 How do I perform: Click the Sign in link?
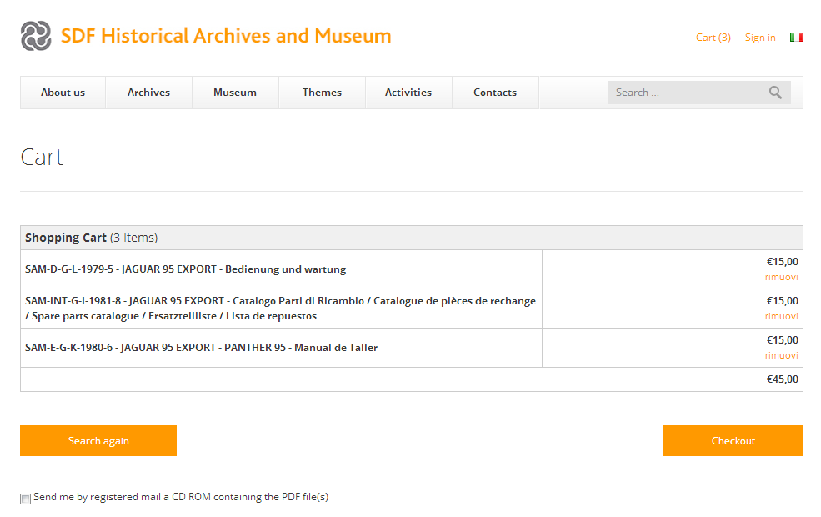759,38
